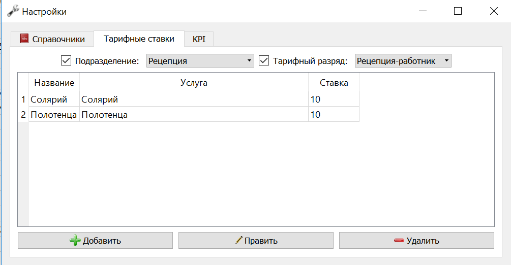The width and height of the screenshot is (511, 265).
Task: Click the Удалить button
Action: (x=416, y=240)
